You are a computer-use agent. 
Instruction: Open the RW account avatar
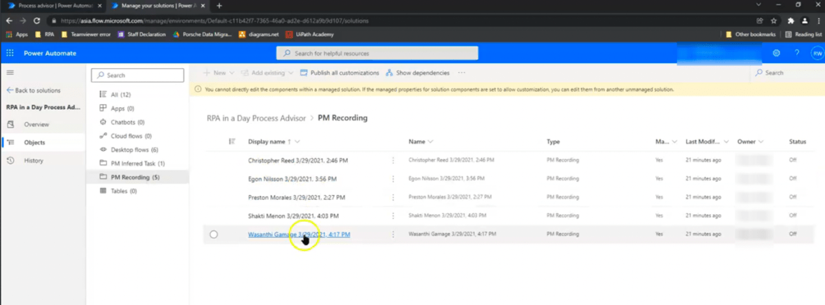(817, 53)
